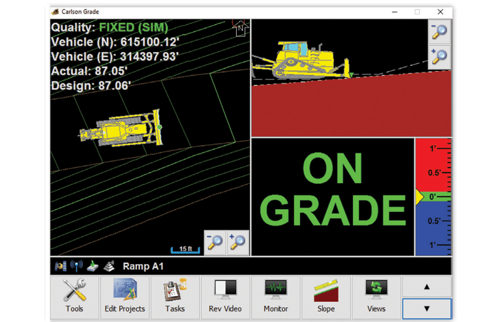
Task: Zoom out the profile view
Action: coord(439,31)
